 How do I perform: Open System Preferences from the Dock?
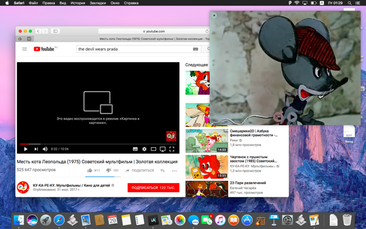click(x=287, y=220)
